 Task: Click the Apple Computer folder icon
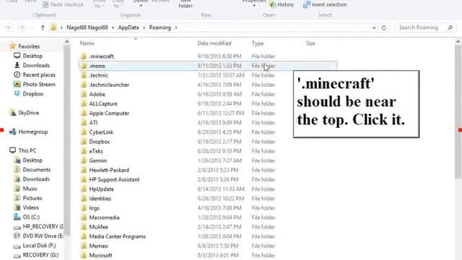pyautogui.click(x=84, y=113)
